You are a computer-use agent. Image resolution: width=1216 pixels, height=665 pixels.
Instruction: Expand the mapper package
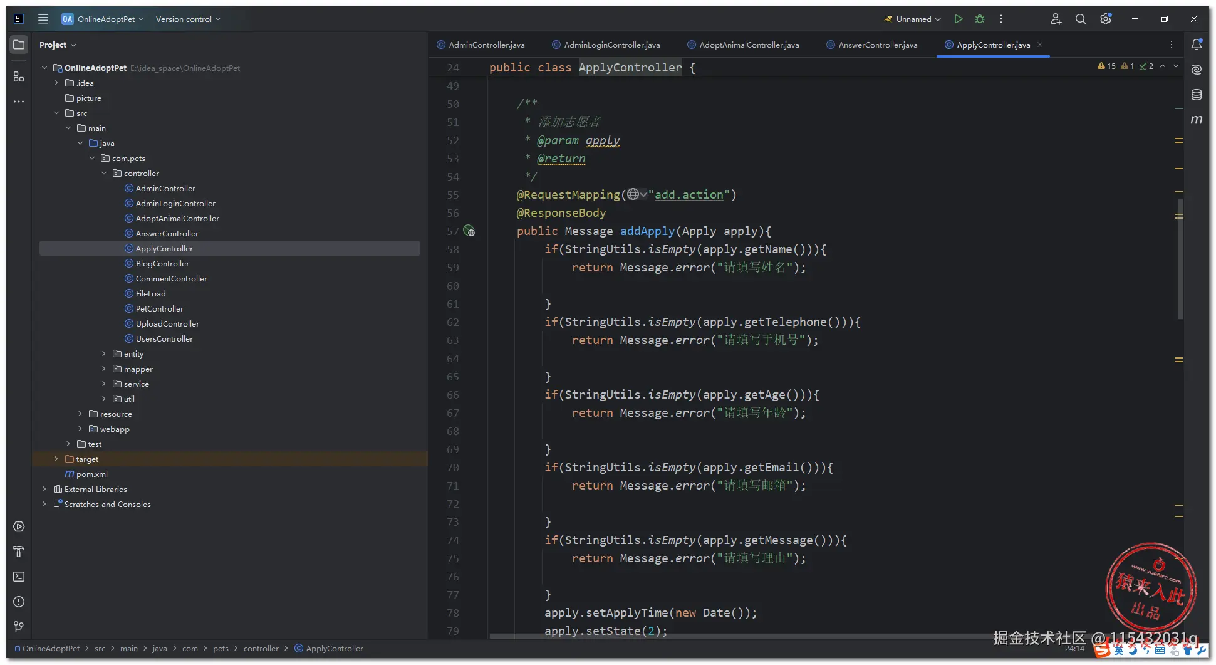[104, 369]
